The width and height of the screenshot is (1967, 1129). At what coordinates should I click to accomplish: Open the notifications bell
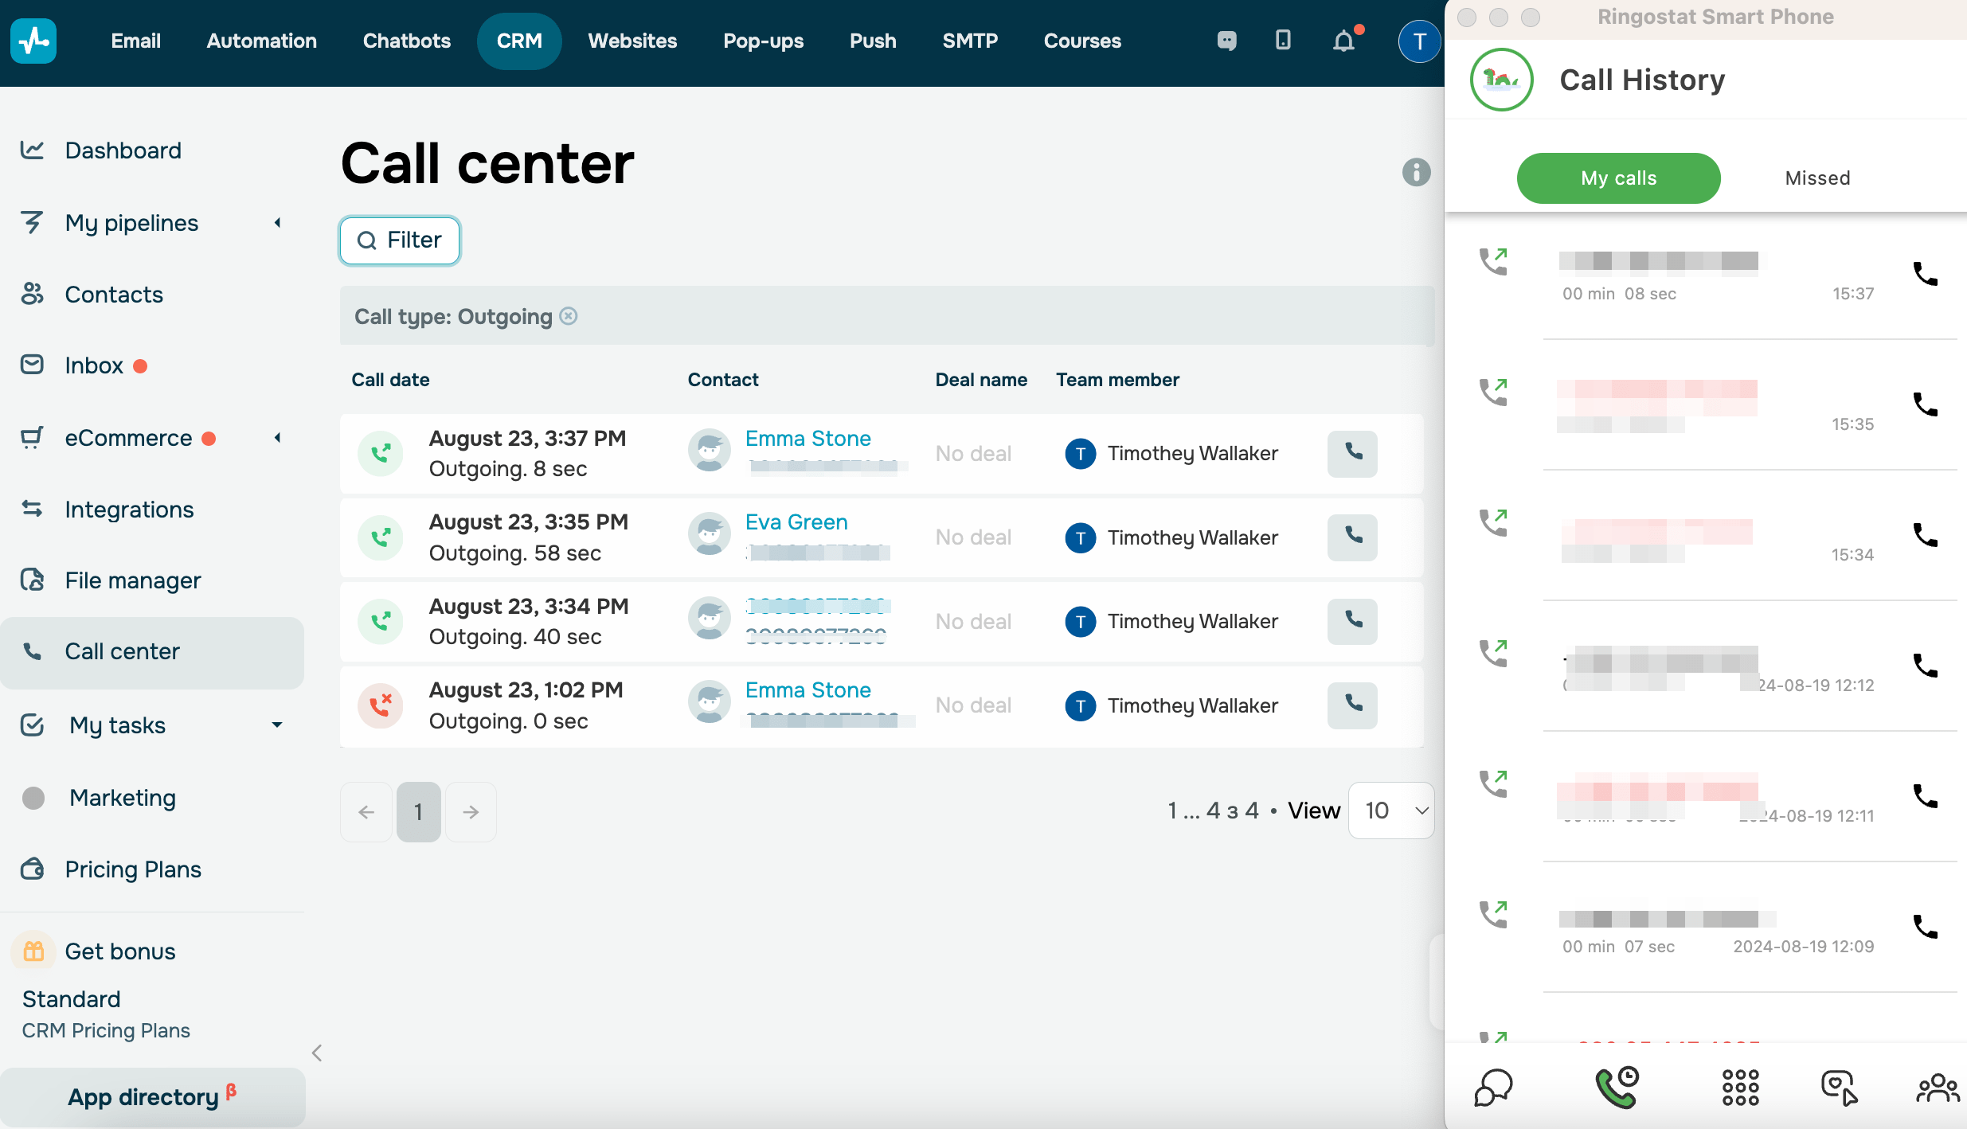1344,41
